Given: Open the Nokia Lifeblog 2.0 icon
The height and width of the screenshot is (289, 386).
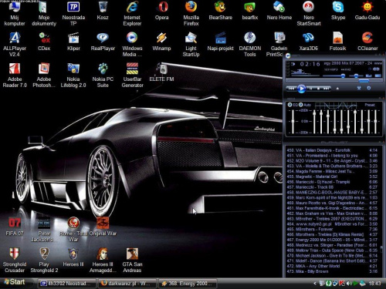Looking at the screenshot, I should tap(73, 76).
